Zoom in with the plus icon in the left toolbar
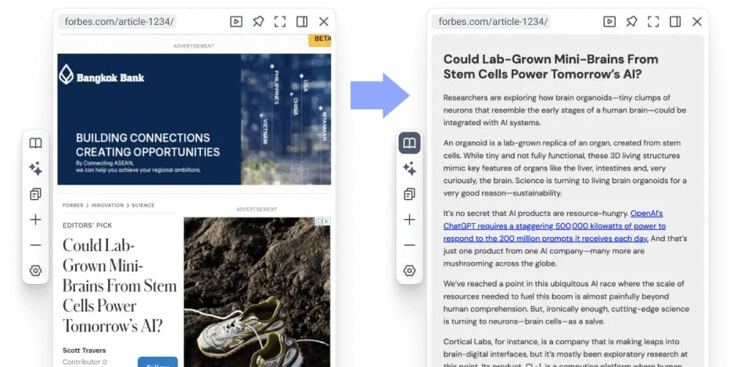This screenshot has height=367, width=751. [35, 219]
